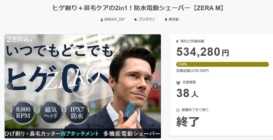Click the supporters people icon

point(178,83)
